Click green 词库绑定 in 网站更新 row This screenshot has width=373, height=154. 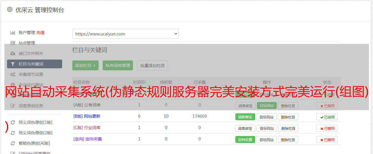click(245, 117)
